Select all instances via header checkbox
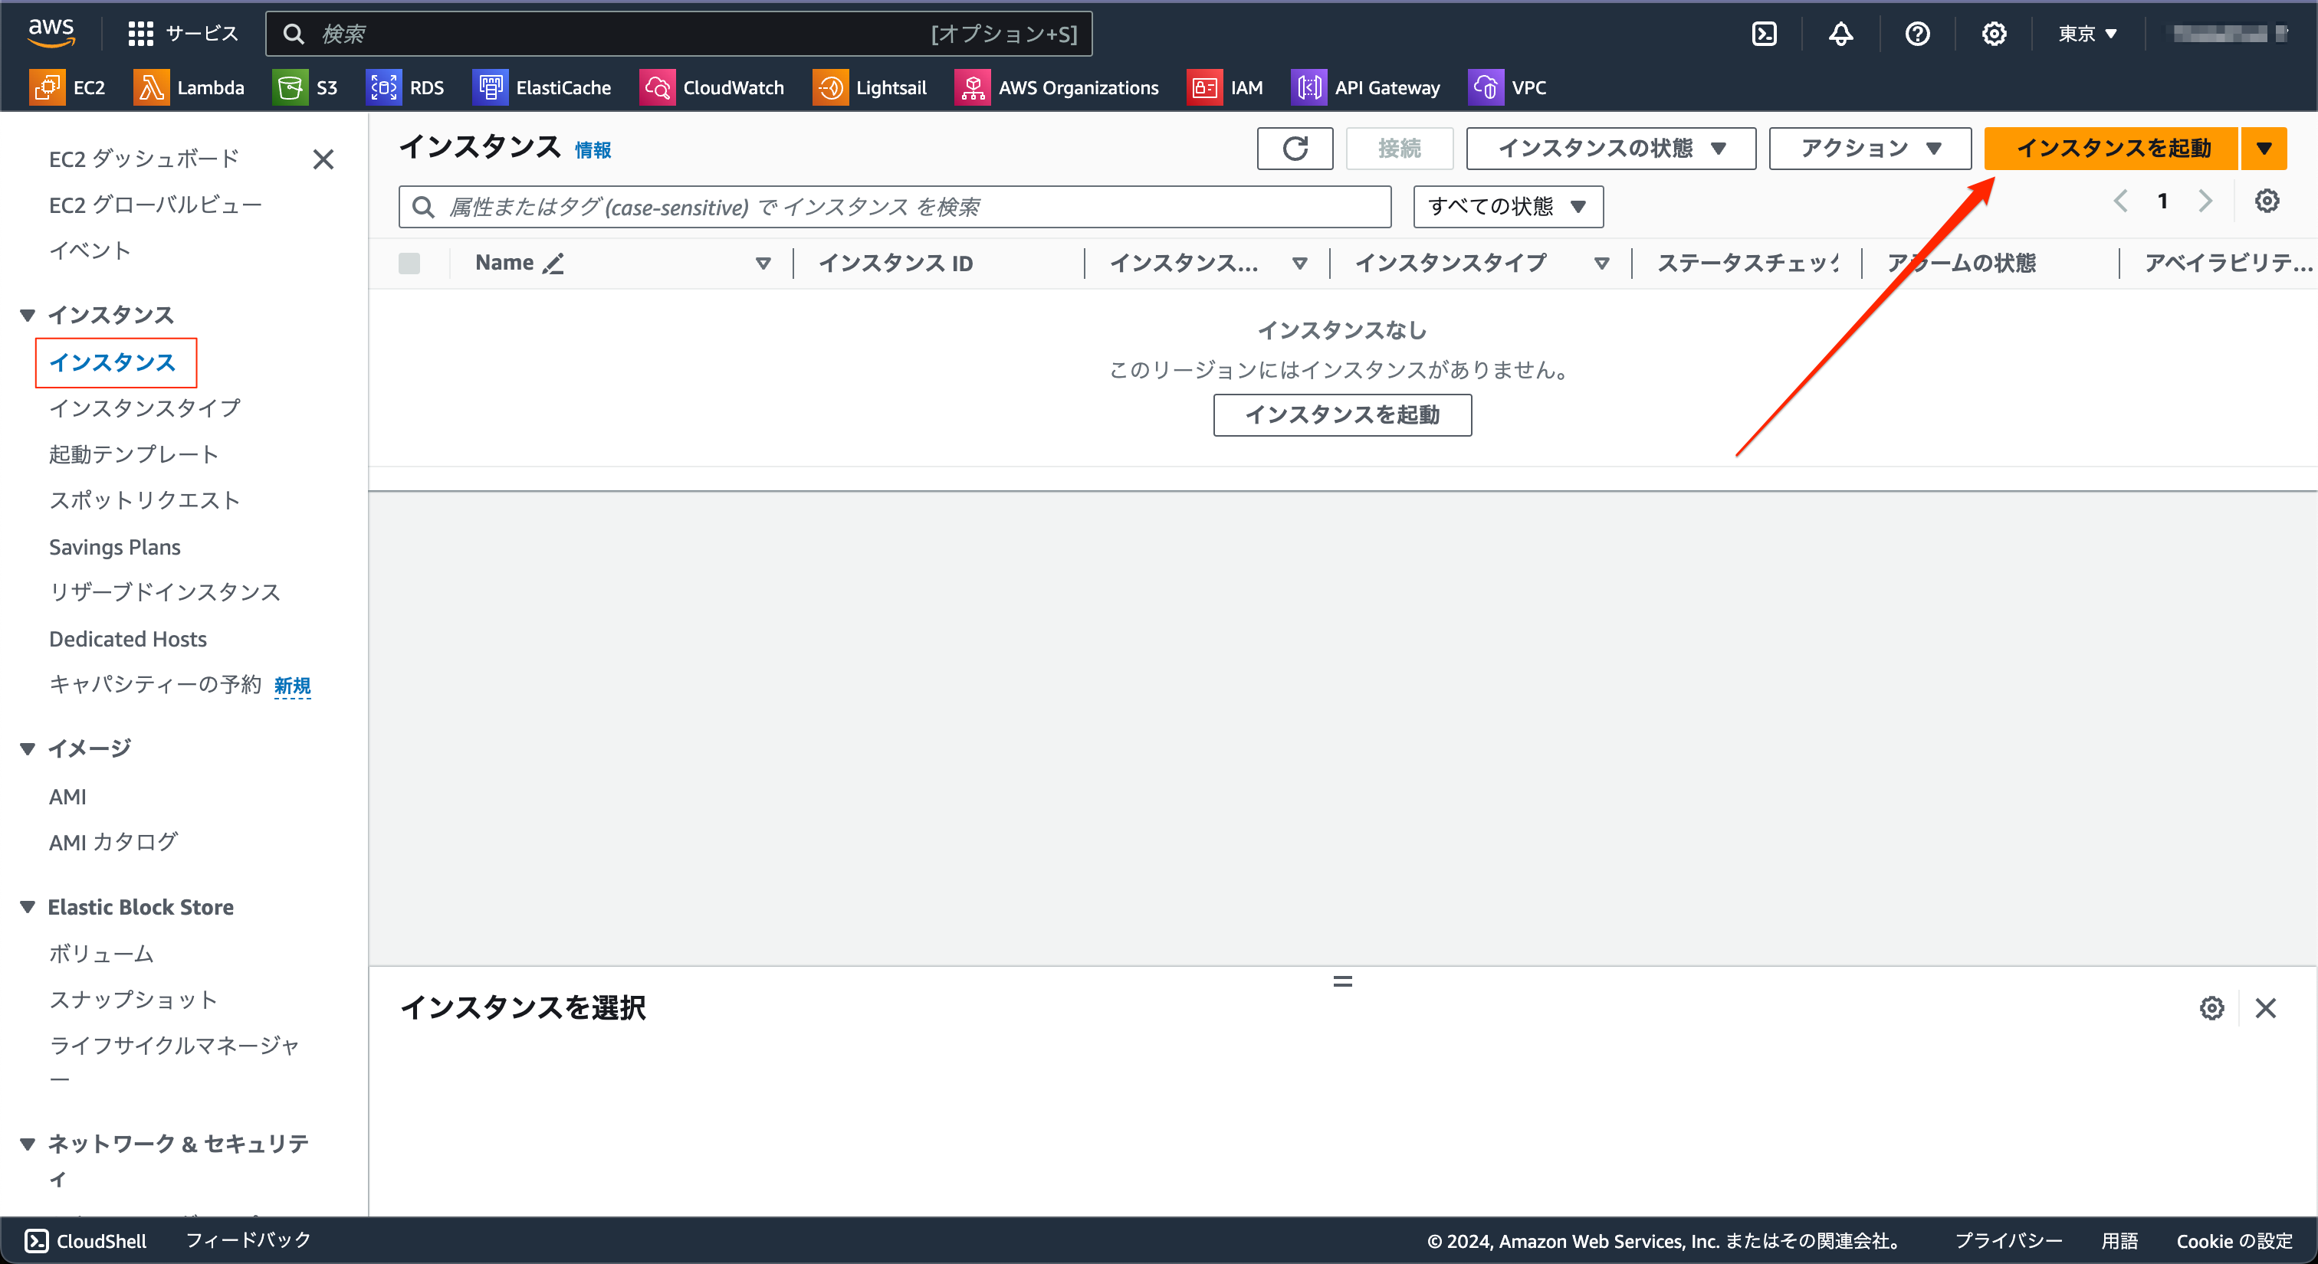The height and width of the screenshot is (1264, 2318). coord(409,263)
